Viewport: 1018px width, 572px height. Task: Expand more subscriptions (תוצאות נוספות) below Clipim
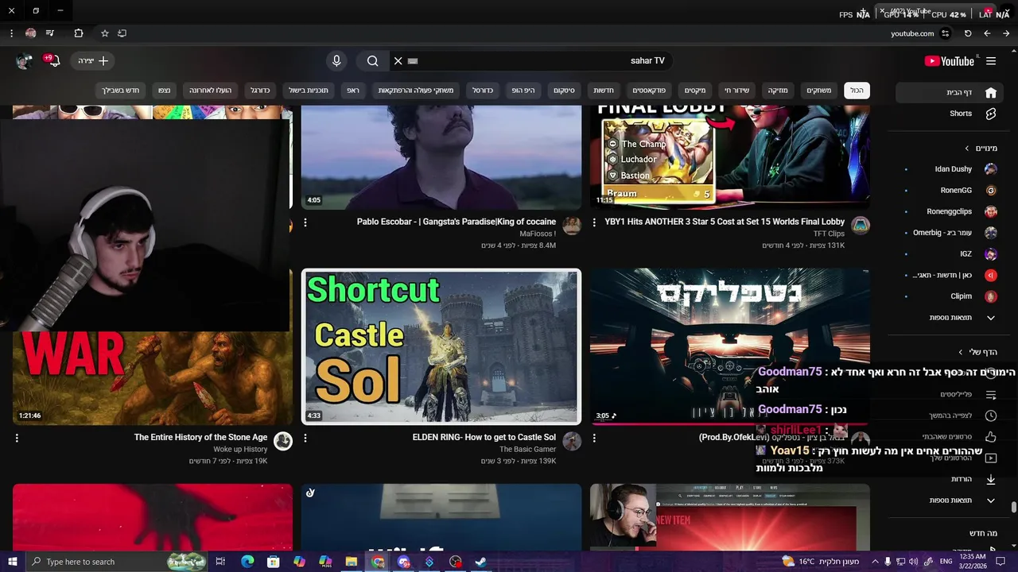[x=948, y=318]
